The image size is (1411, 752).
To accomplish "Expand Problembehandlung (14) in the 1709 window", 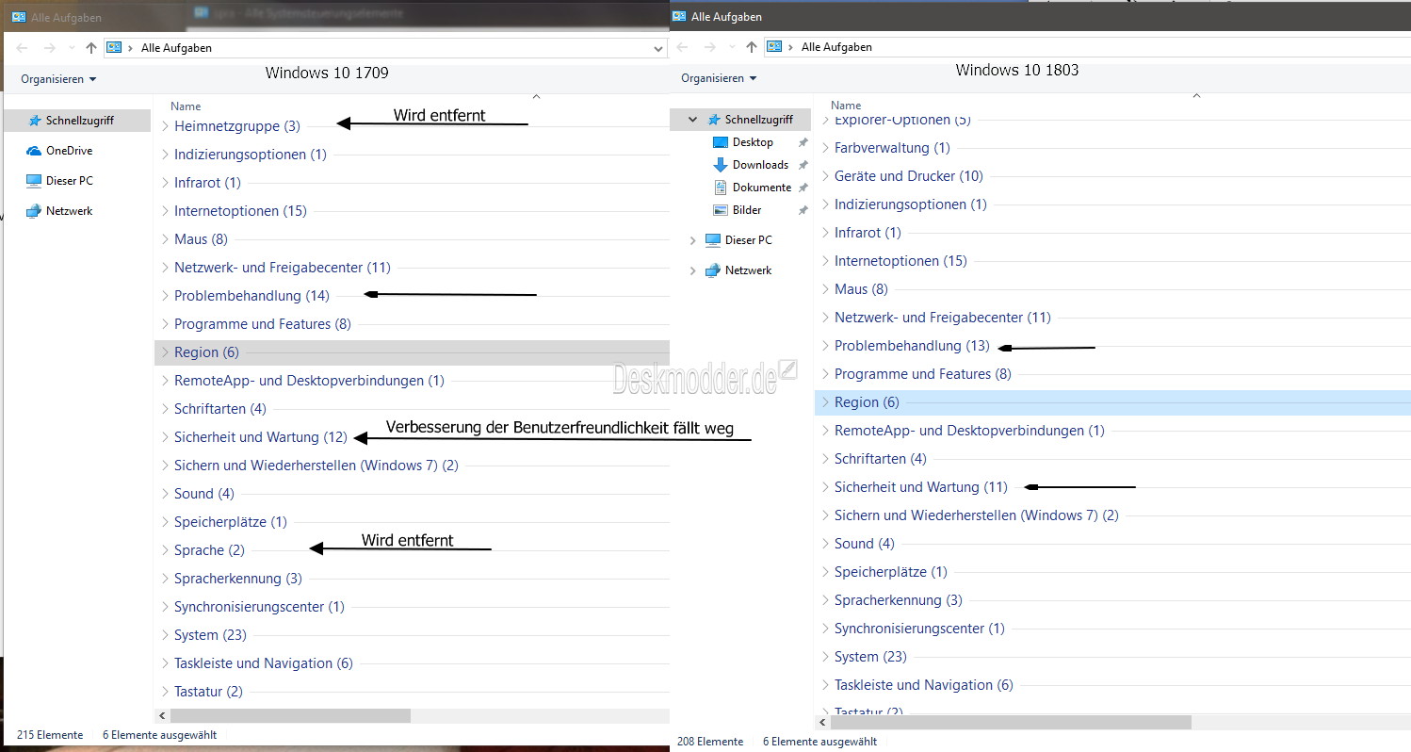I will click(x=166, y=296).
